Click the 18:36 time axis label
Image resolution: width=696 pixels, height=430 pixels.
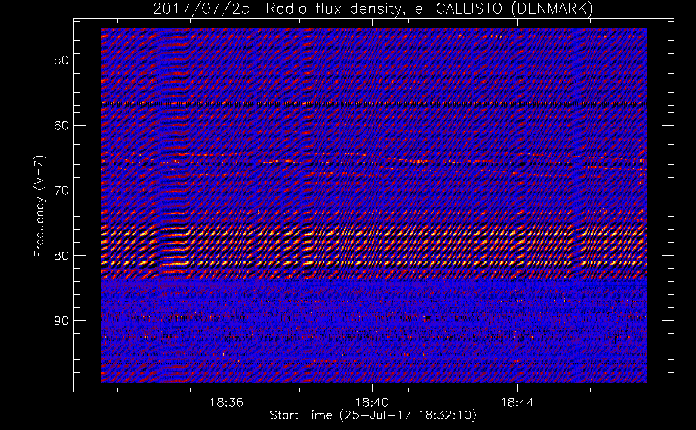pyautogui.click(x=226, y=403)
